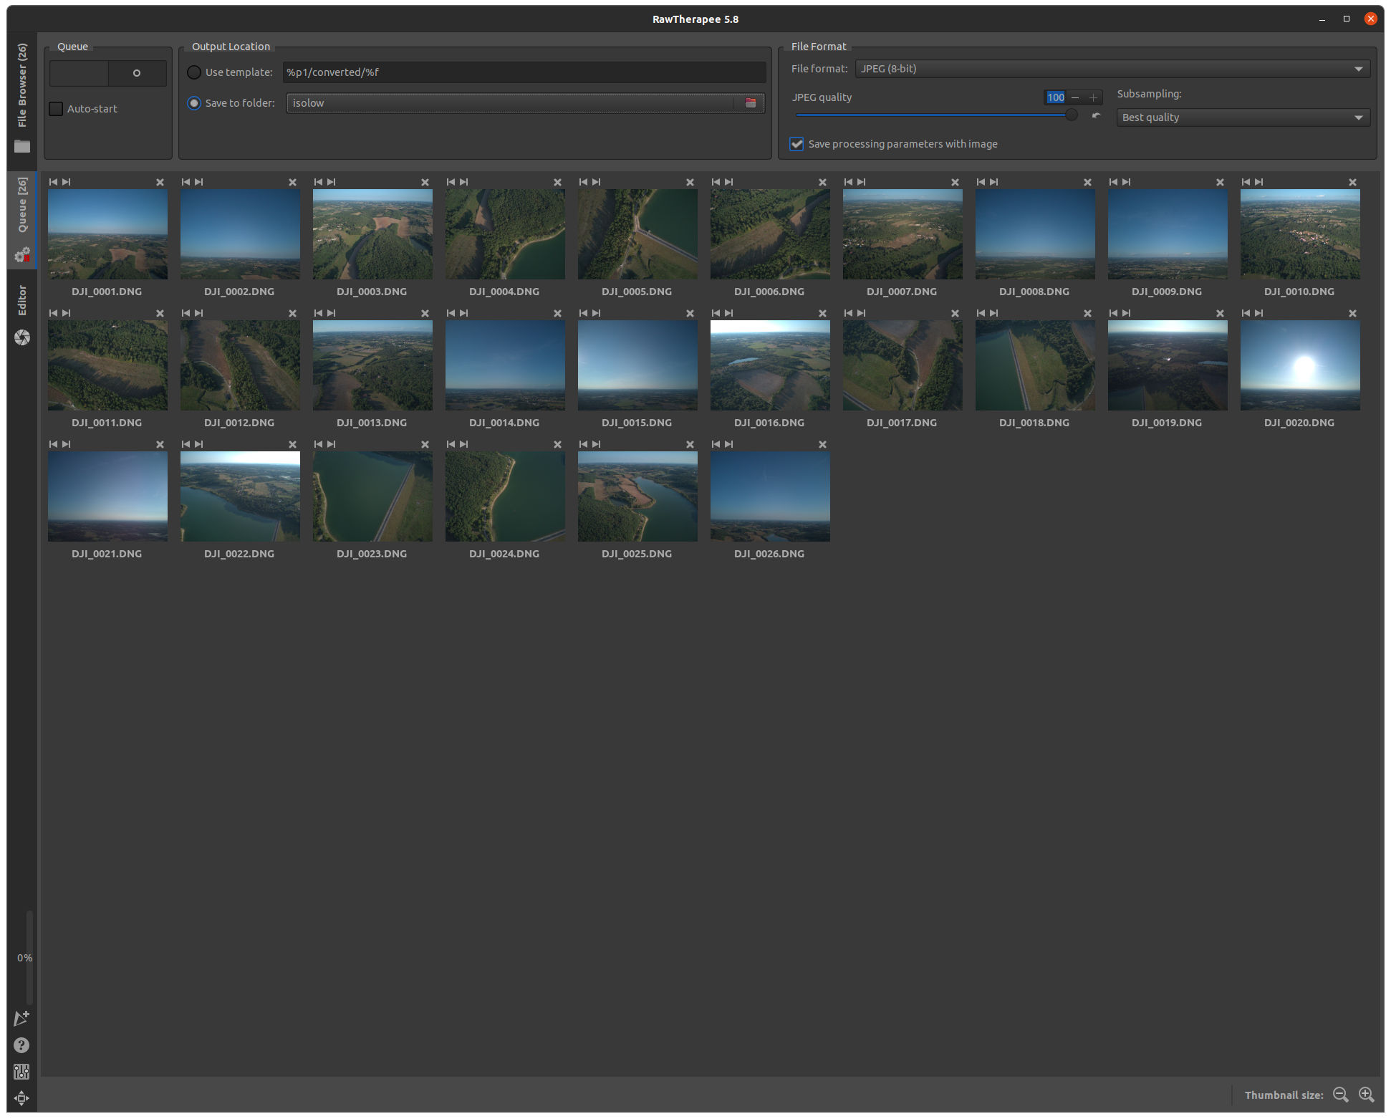Move DJI_0021.DNG to the end of the queue
This screenshot has height=1119, width=1391.
[x=67, y=444]
